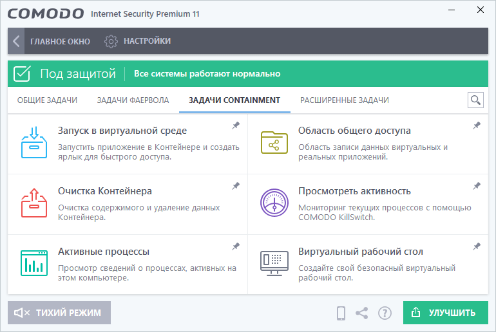
Task: Click the back arrow next to Главное окно
Action: coord(16,41)
